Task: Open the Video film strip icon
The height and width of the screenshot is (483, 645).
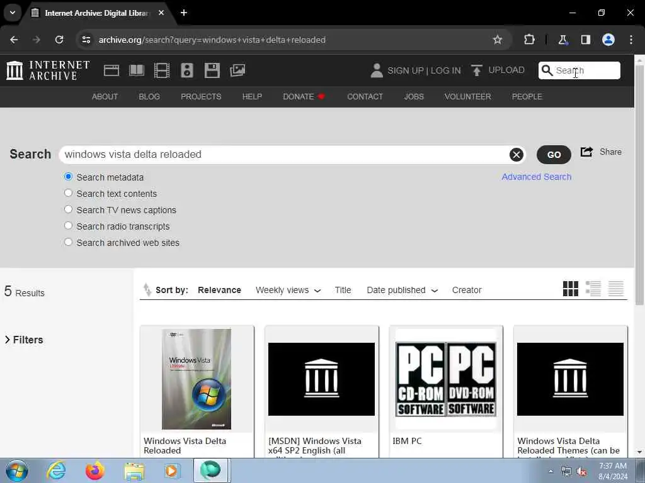Action: tap(162, 70)
